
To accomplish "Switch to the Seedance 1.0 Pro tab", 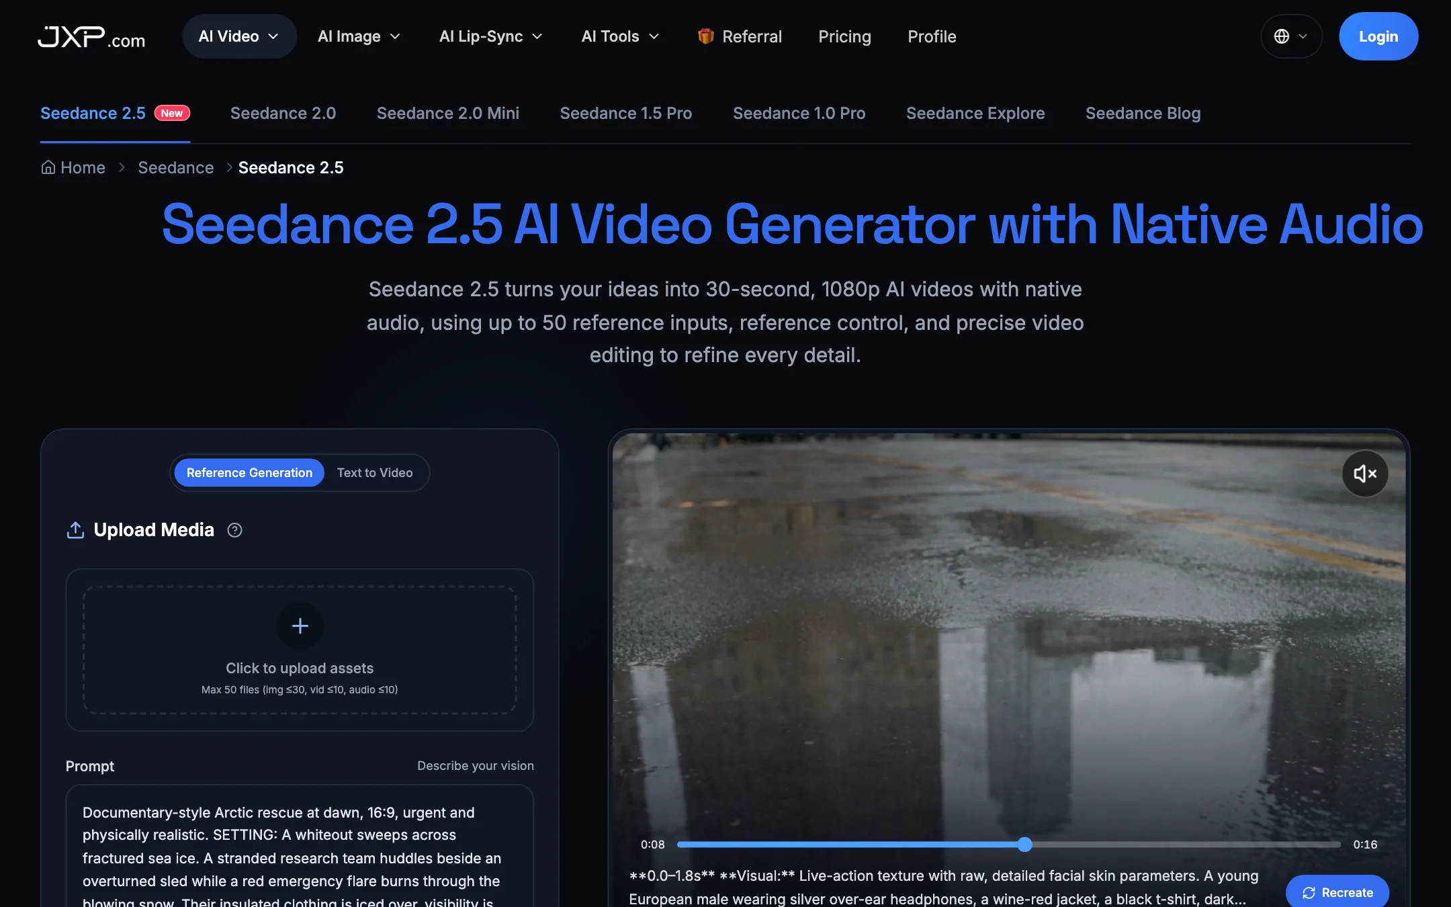I will [x=799, y=113].
